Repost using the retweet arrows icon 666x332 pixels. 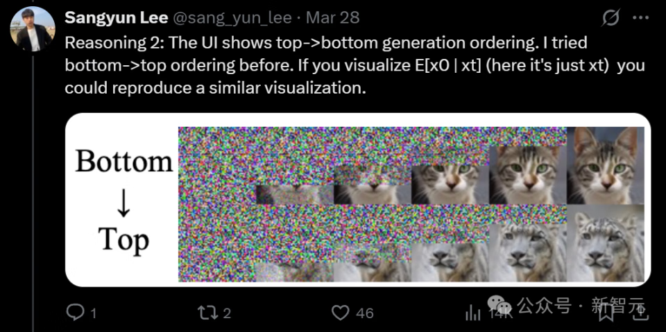208,313
